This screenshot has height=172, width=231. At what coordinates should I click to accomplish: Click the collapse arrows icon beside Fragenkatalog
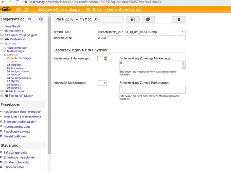pos(41,19)
